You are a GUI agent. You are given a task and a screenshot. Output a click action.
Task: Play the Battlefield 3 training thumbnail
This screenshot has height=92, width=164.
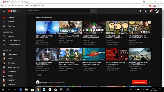(x=140, y=54)
